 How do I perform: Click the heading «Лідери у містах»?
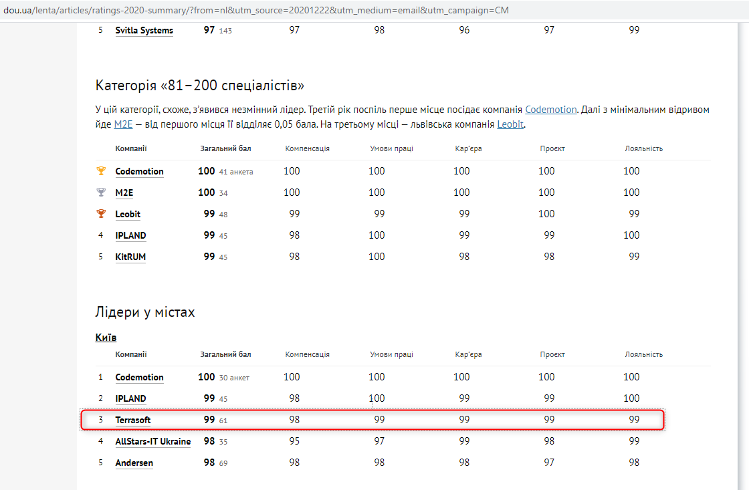[x=145, y=312]
